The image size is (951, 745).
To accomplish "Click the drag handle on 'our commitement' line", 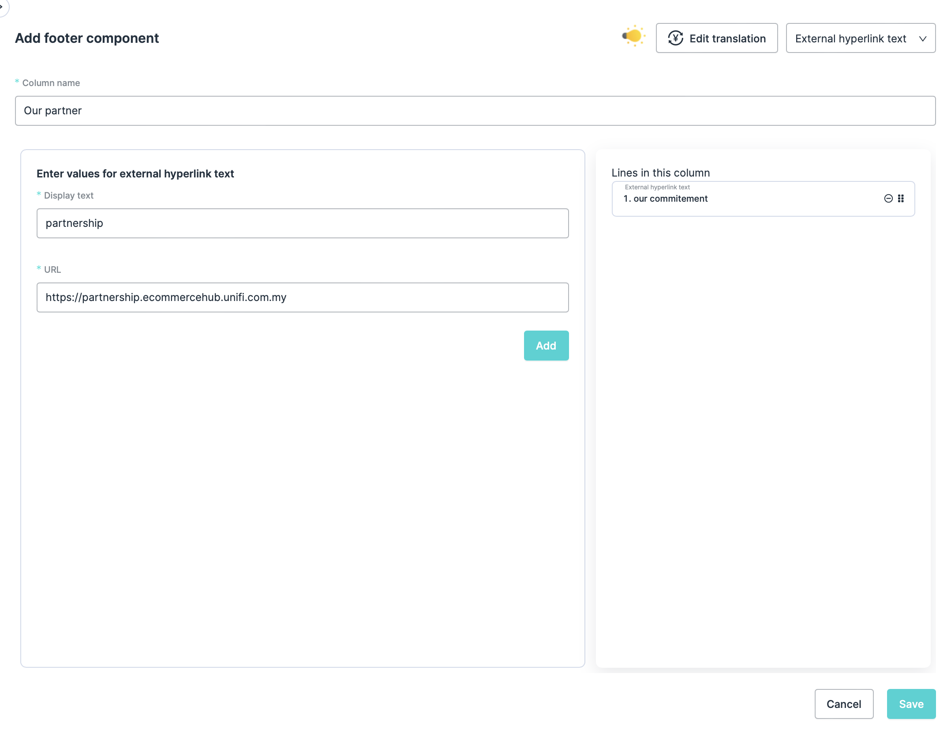I will tap(901, 199).
